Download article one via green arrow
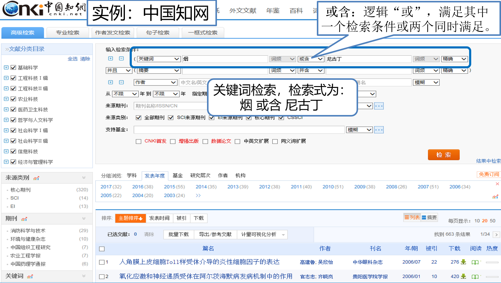 point(463,262)
